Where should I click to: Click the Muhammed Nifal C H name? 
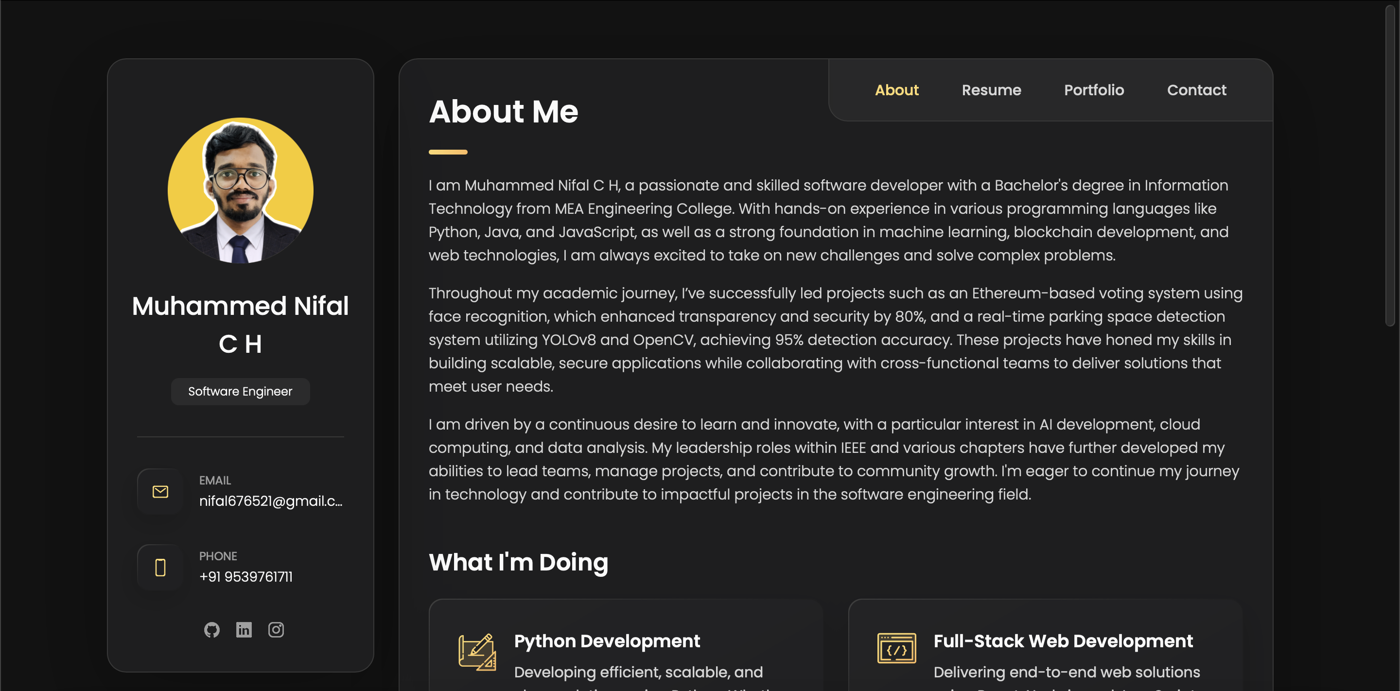[x=240, y=325]
